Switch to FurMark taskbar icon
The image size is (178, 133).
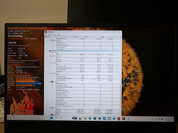pyautogui.click(x=124, y=119)
